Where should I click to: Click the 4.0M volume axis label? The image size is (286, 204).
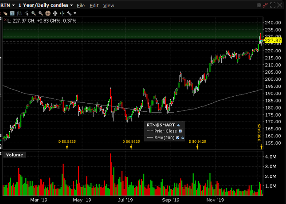270,157
